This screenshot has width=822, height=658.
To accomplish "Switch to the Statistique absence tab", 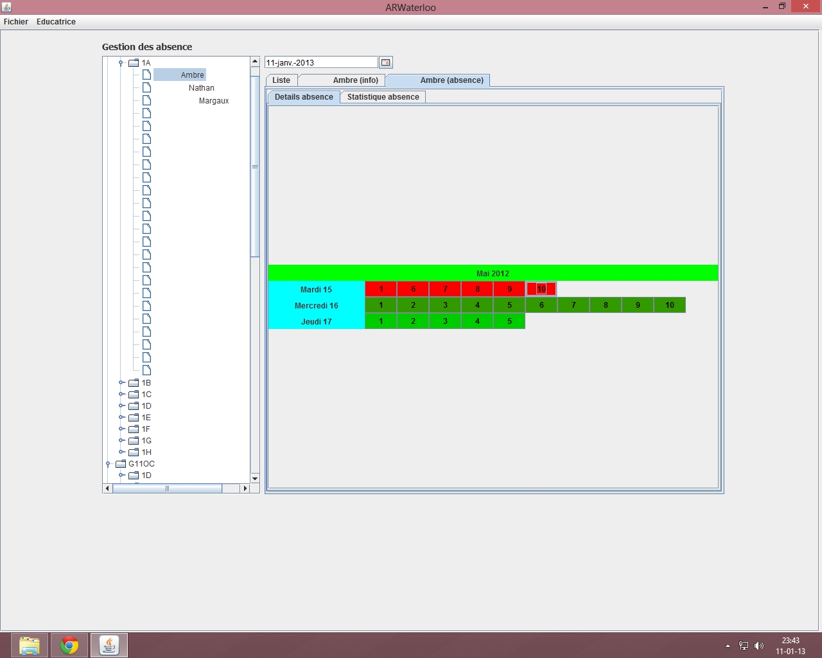I will (383, 97).
